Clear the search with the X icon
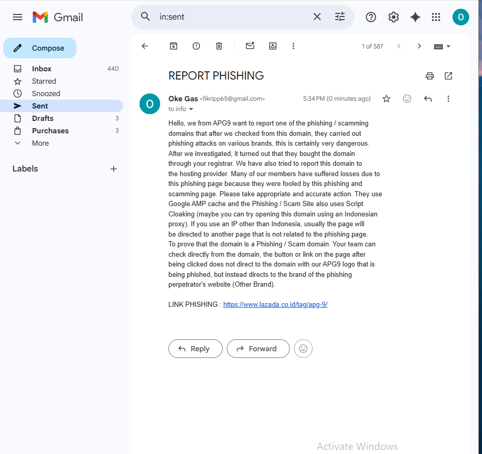The image size is (482, 454). 317,17
